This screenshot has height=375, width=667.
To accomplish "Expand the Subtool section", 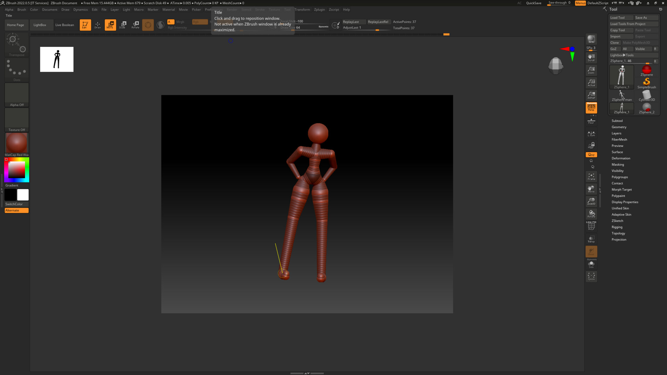I will [617, 120].
